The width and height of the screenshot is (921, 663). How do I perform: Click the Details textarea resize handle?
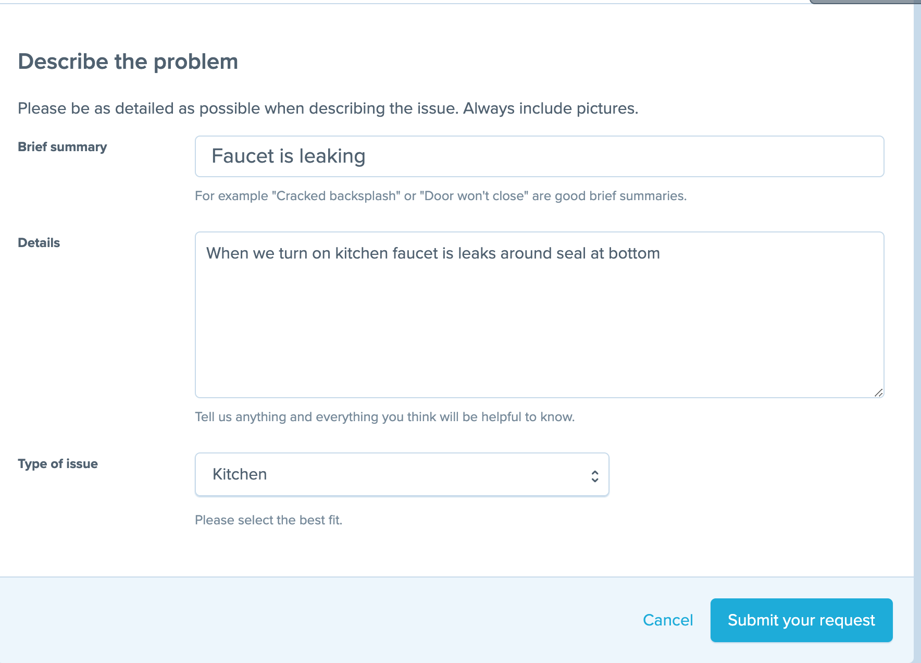[878, 392]
